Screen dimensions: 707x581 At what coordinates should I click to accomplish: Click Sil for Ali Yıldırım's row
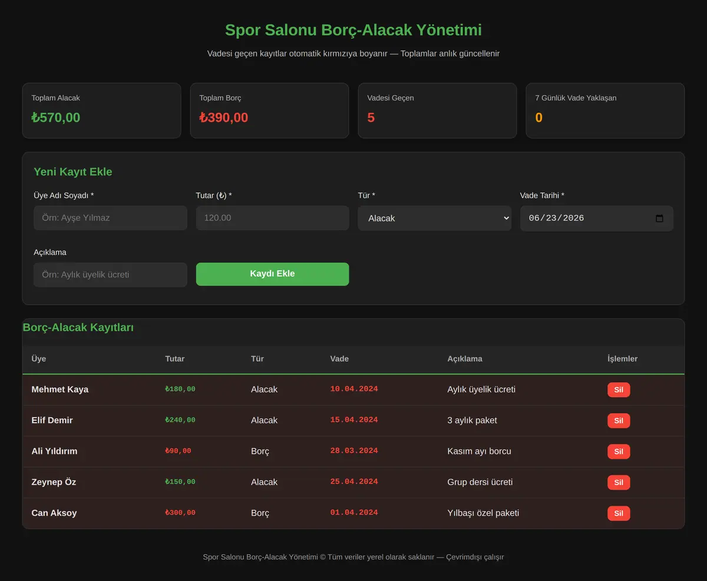pyautogui.click(x=619, y=451)
